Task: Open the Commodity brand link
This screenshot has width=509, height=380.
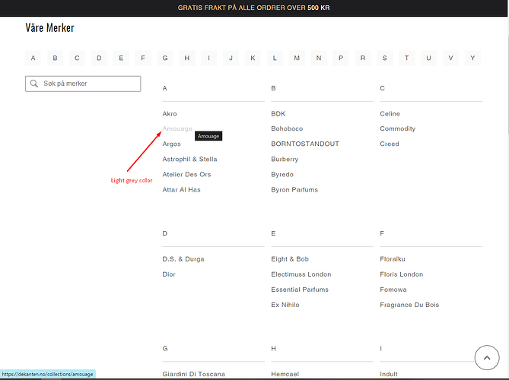Action: [x=398, y=128]
